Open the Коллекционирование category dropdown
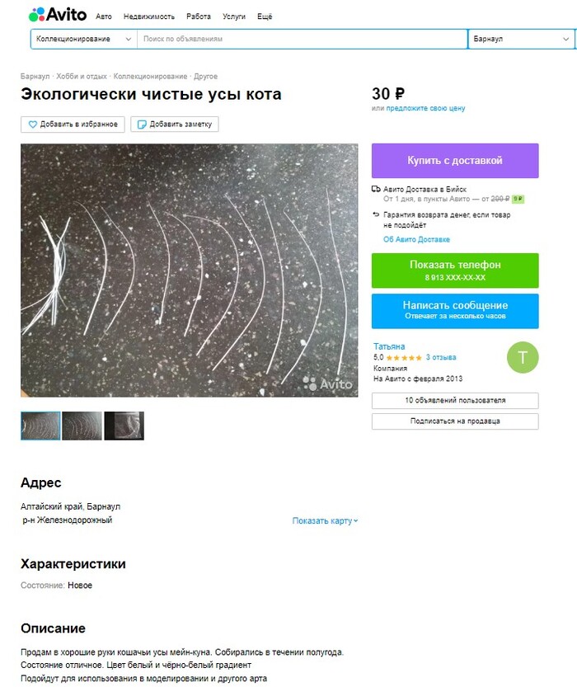 pyautogui.click(x=83, y=39)
